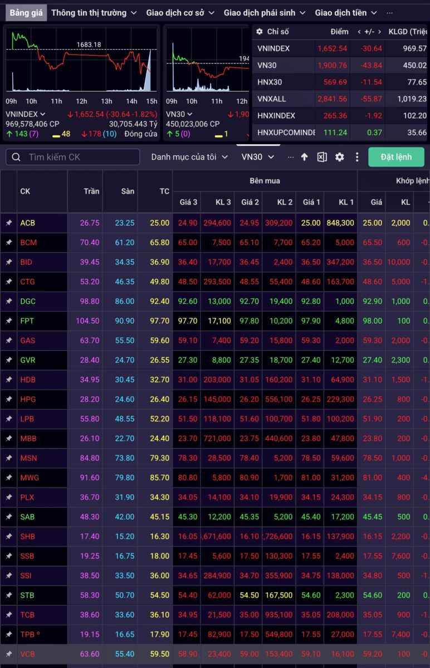The height and width of the screenshot is (668, 430).
Task: Toggle pin for VCB row
Action: 9,654
